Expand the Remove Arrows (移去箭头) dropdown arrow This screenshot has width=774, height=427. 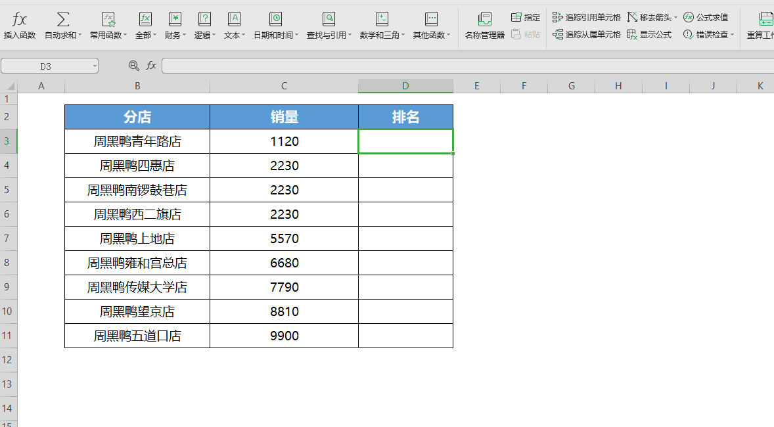pos(675,17)
